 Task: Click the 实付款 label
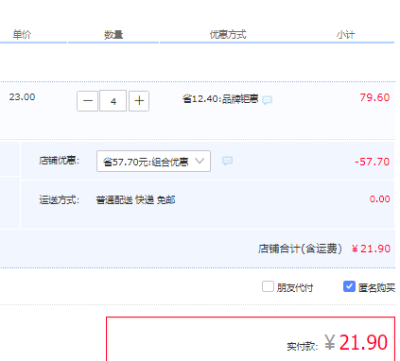[x=303, y=347]
